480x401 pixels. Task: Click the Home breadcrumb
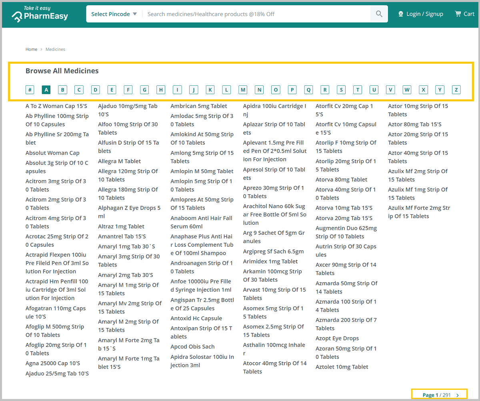coord(31,49)
